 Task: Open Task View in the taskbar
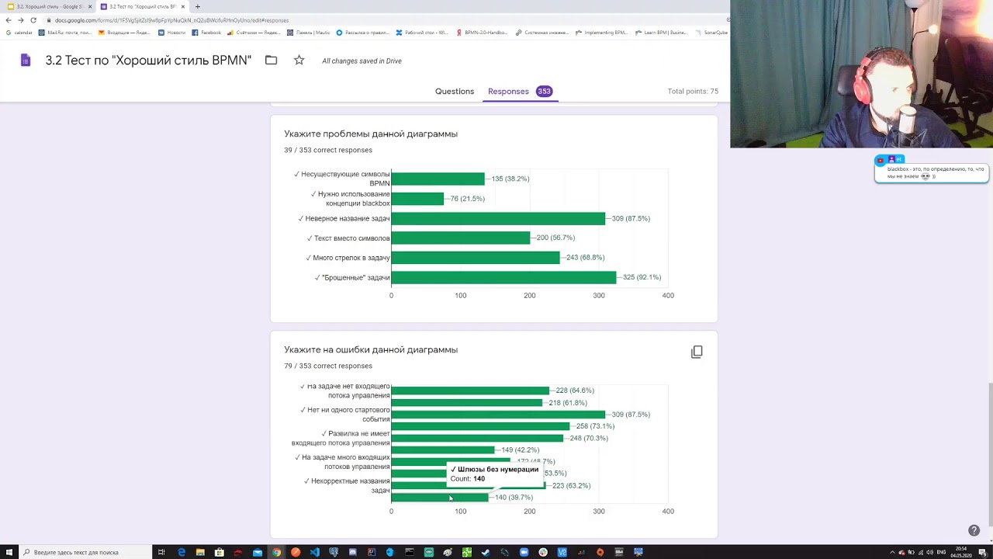(161, 552)
